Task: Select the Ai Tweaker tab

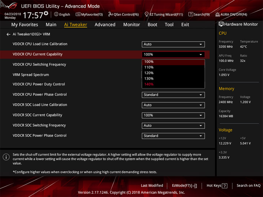Action: click(x=76, y=25)
